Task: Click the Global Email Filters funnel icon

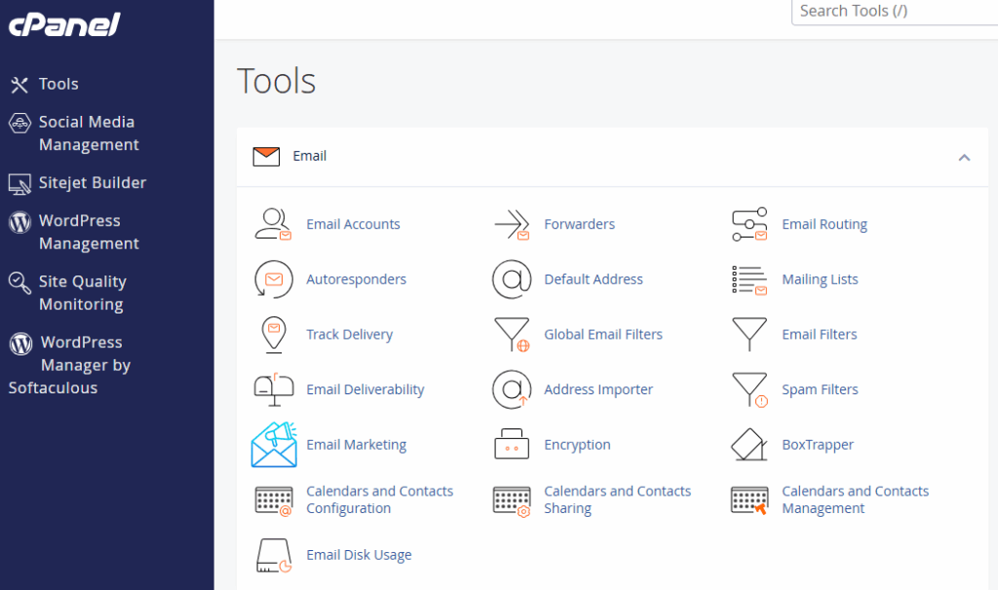Action: click(512, 334)
